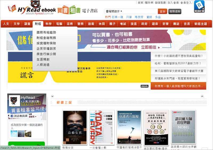Open the 烏鴉女孩 book cover
213x150 pixels.
point(75,127)
